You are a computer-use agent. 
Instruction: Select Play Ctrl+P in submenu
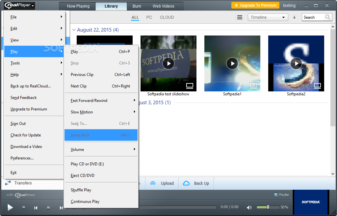(x=101, y=52)
